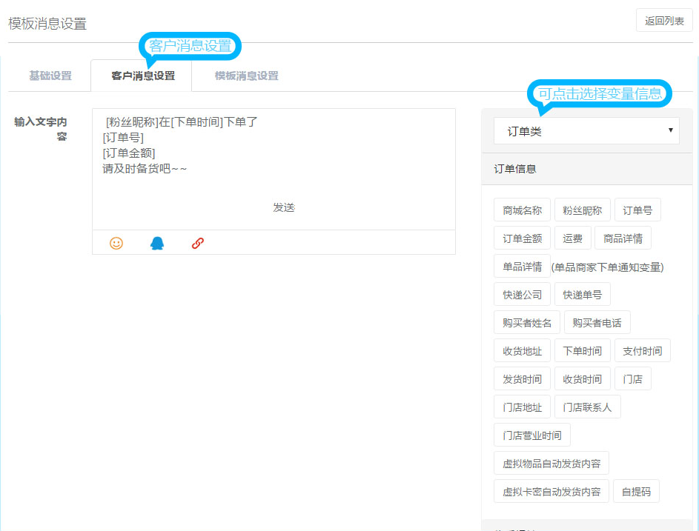This screenshot has height=531, width=699.
Task: Insert the 商城名称 variable
Action: (x=522, y=210)
